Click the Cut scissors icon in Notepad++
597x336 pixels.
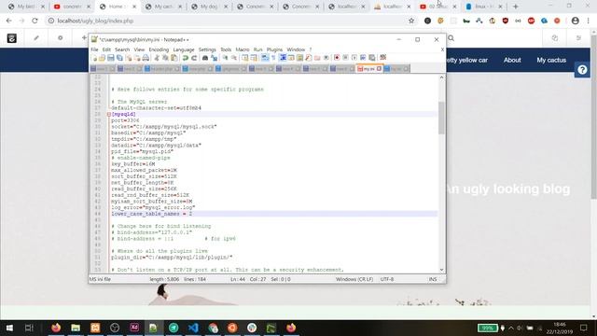tap(157, 58)
